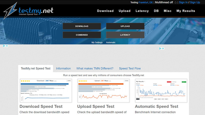Expand the Misc navigation menu
The image size is (205, 115).
(168, 11)
